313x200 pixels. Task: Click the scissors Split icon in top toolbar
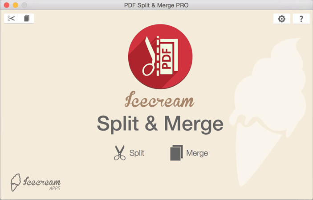12,18
